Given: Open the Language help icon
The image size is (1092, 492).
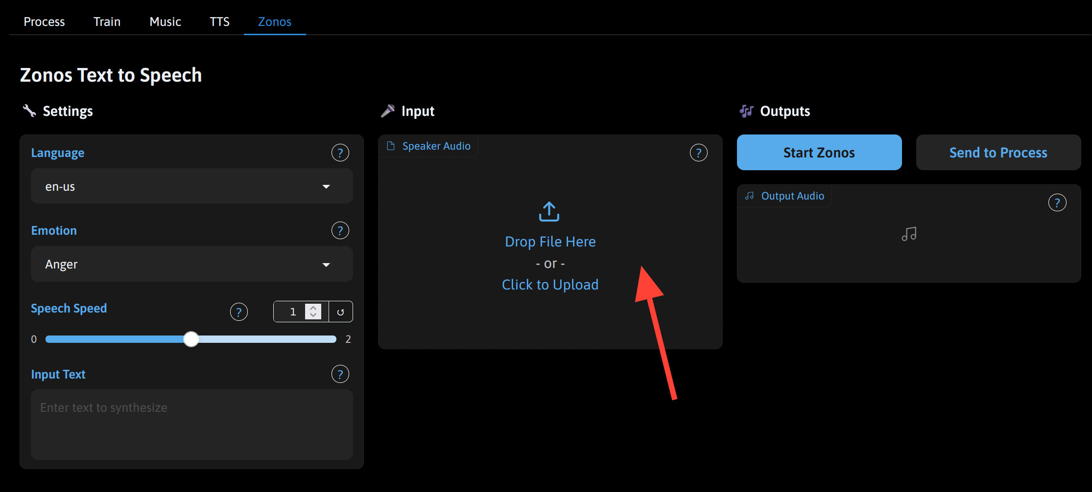Looking at the screenshot, I should tap(340, 153).
